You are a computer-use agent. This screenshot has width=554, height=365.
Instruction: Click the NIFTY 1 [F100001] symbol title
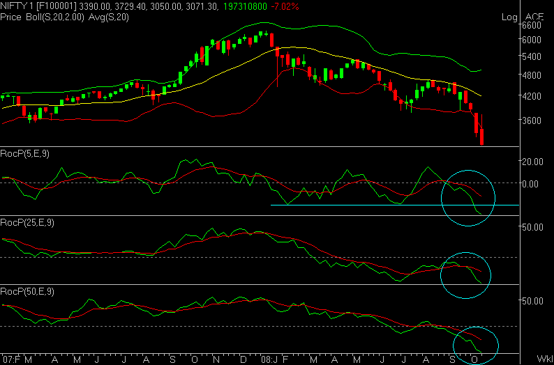[38, 6]
